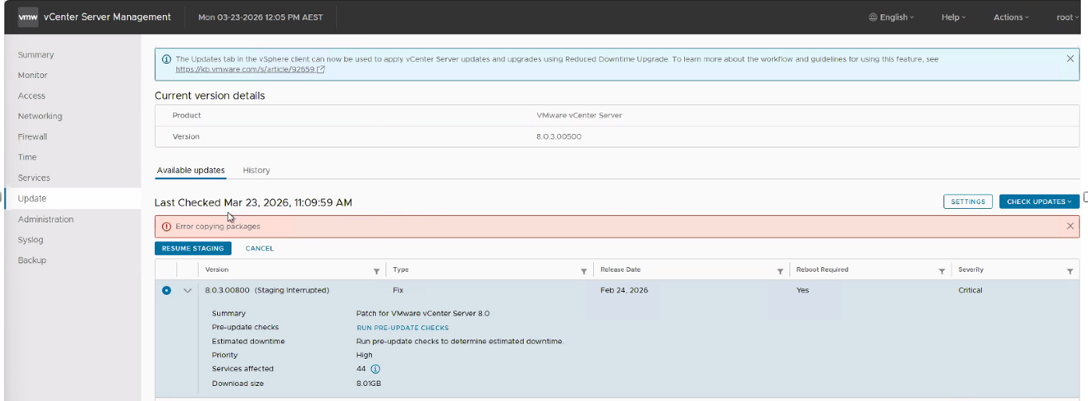The height and width of the screenshot is (401, 1088).
Task: Open the English language dropdown
Action: pos(892,17)
